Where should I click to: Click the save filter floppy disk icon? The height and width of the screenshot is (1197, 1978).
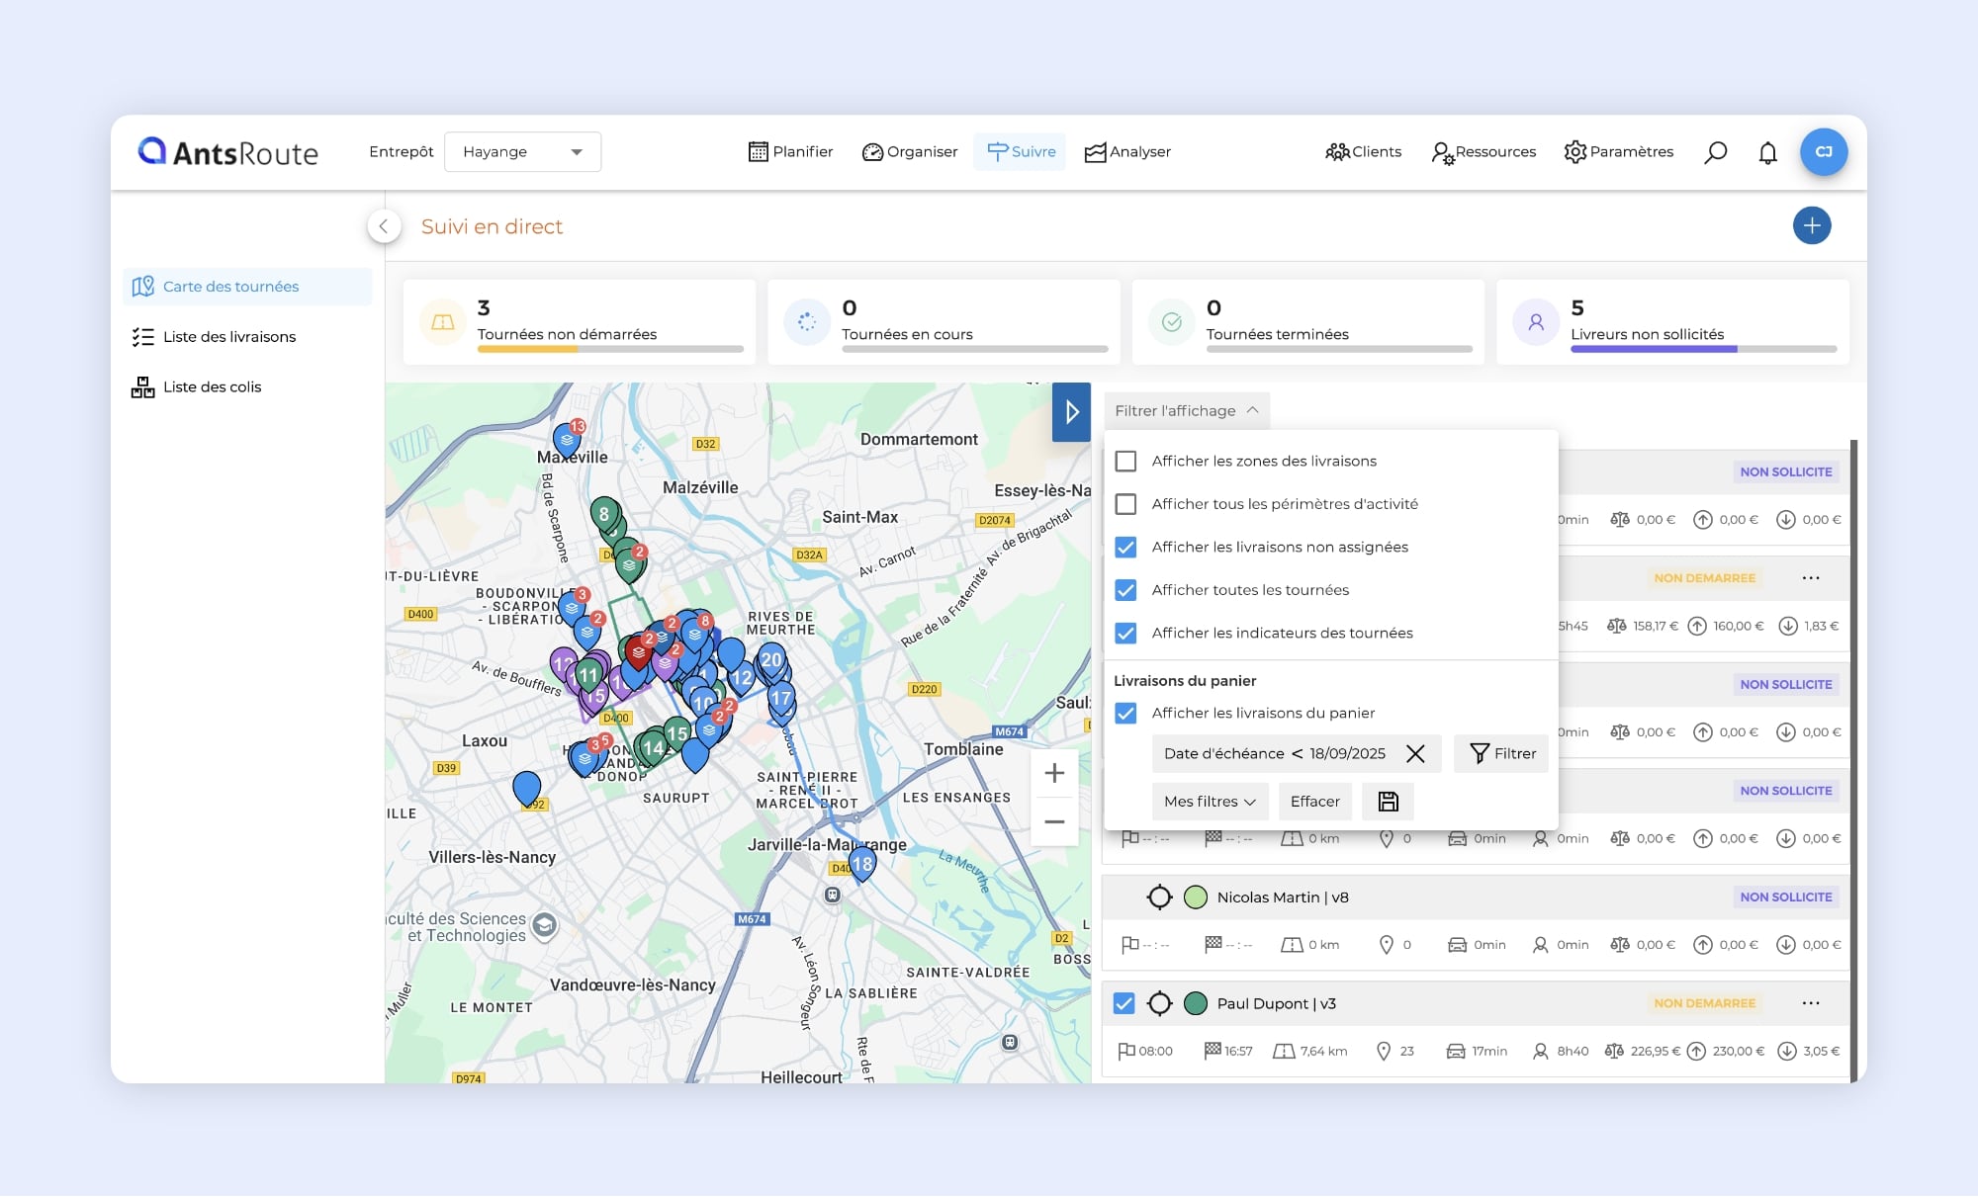(x=1388, y=802)
